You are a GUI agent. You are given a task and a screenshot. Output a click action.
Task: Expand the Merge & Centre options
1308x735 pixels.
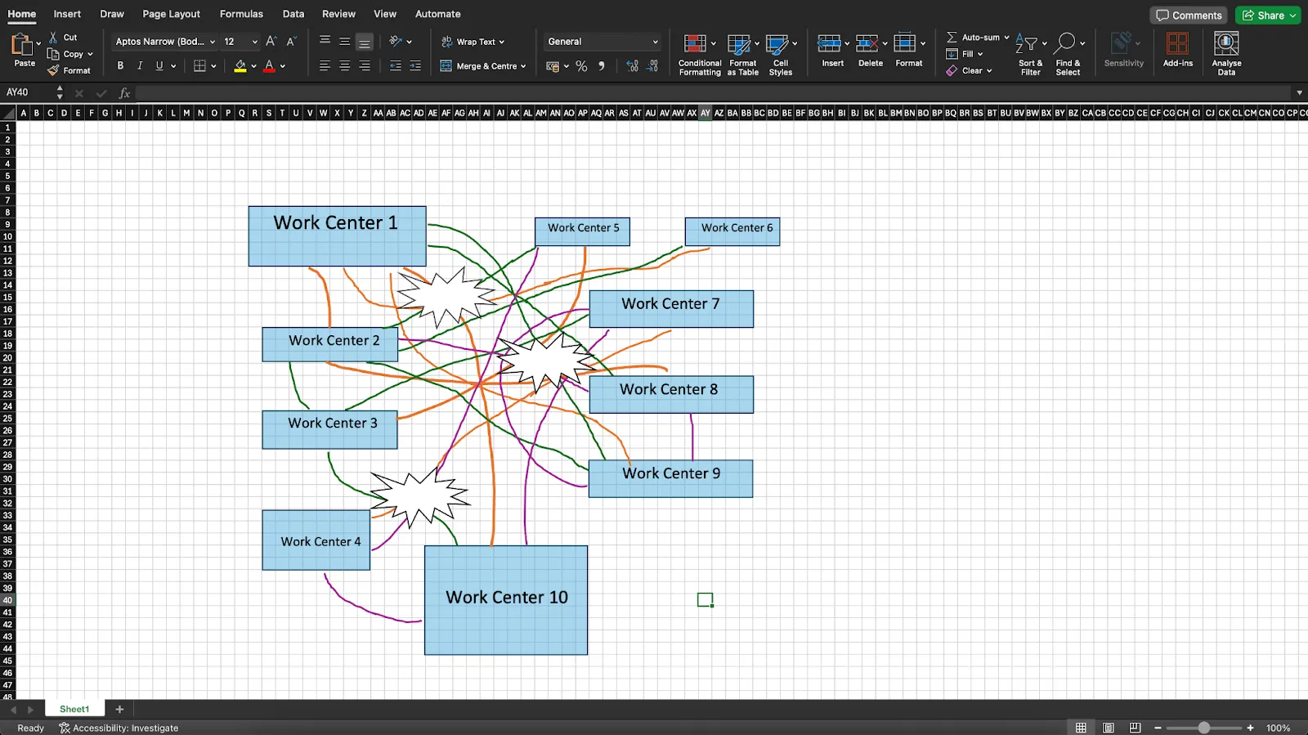523,66
